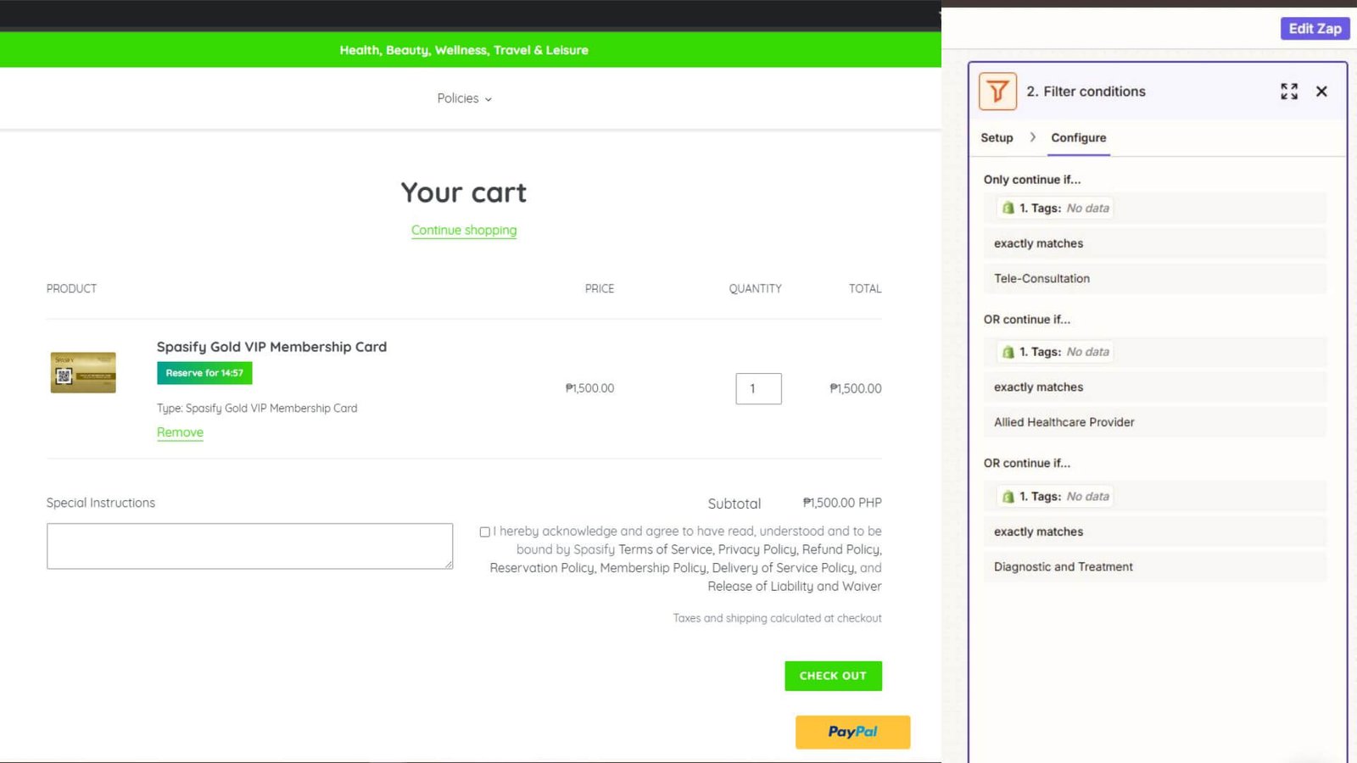The width and height of the screenshot is (1357, 763).
Task: Click the CHECK OUT button
Action: 833,676
